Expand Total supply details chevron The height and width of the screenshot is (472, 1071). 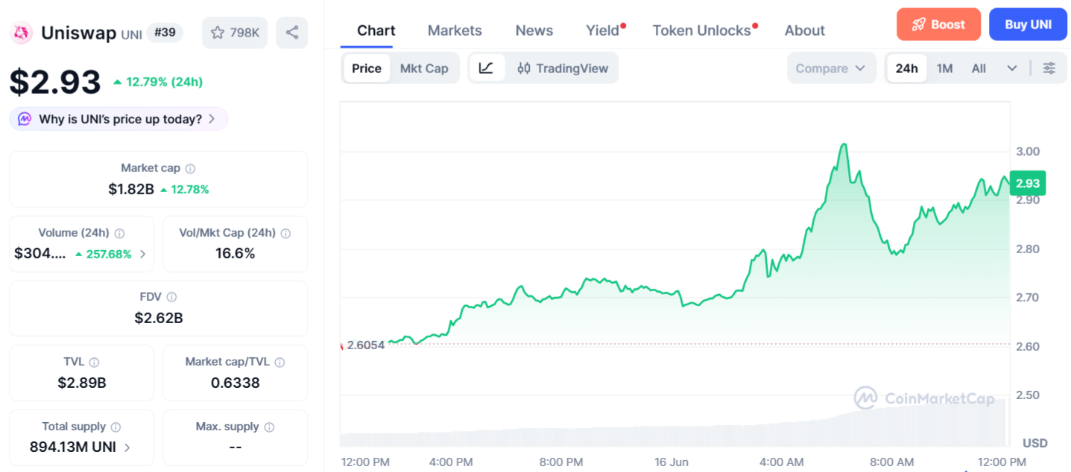127,447
